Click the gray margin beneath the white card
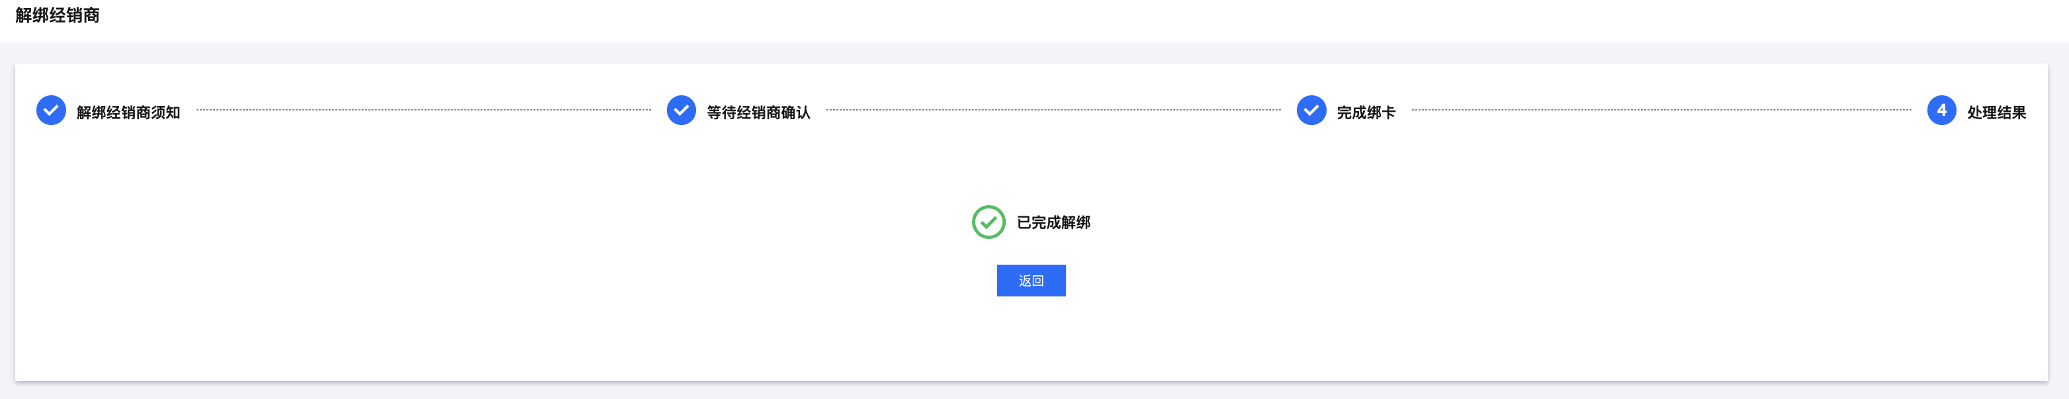This screenshot has width=2069, height=399. (x=1035, y=391)
